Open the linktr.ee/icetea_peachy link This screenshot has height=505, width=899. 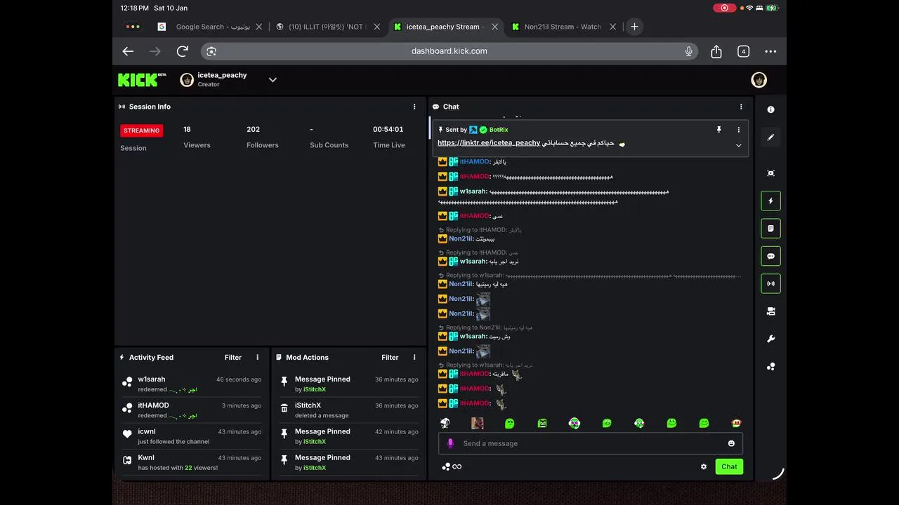[489, 143]
